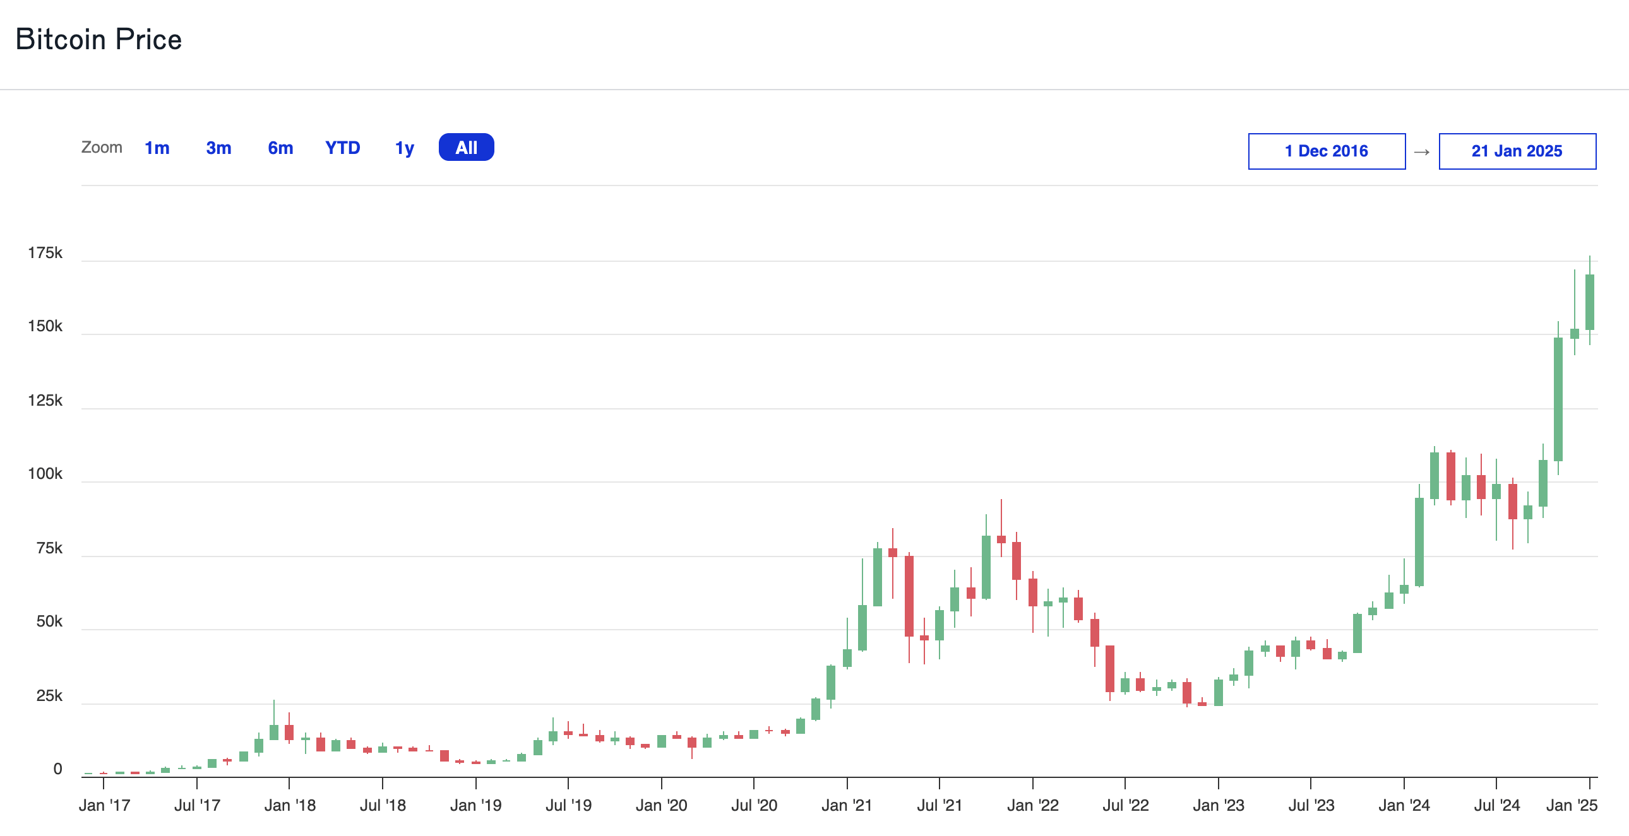Select the 6m zoom option

point(280,147)
